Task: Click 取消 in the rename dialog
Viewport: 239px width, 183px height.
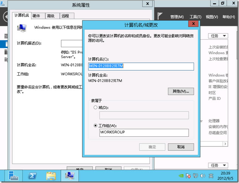Action: [x=180, y=147]
